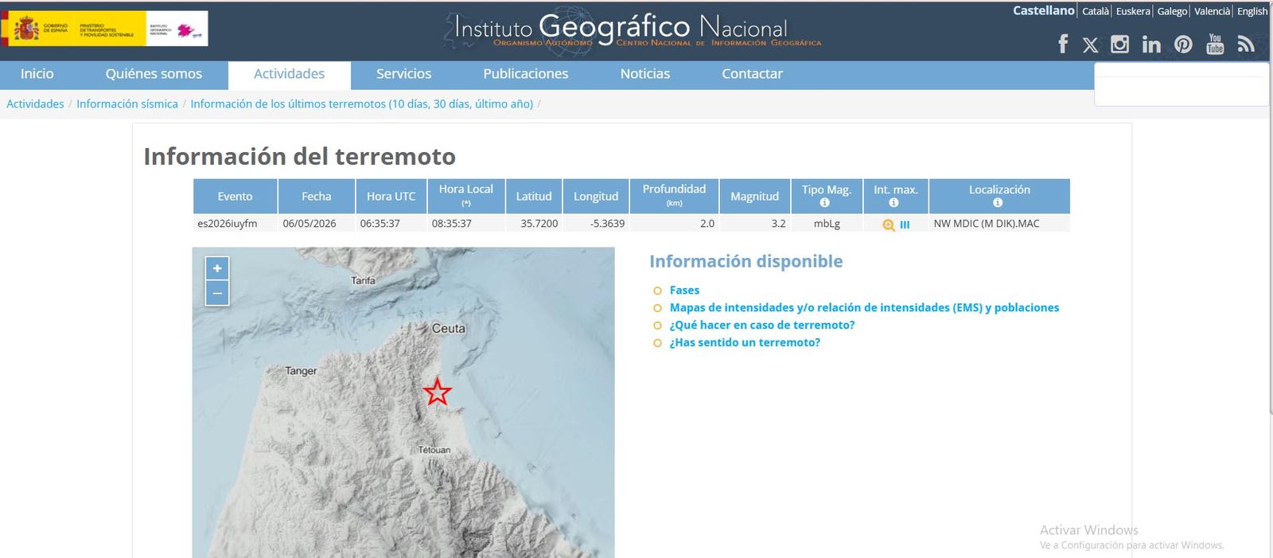Select the Actividades tab
Image resolution: width=1273 pixels, height=558 pixels.
click(289, 75)
